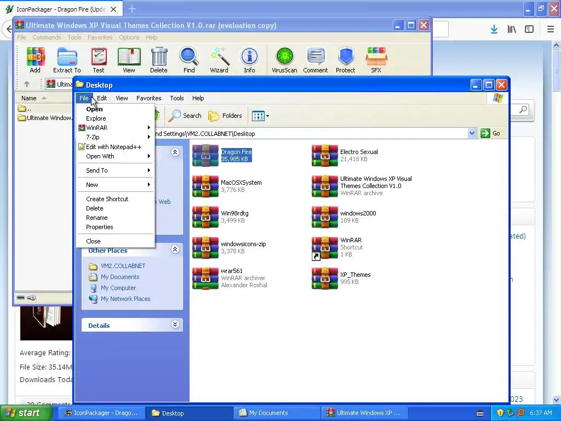
Task: Click the up-one-level arrow in WinRAR
Action: [27, 84]
